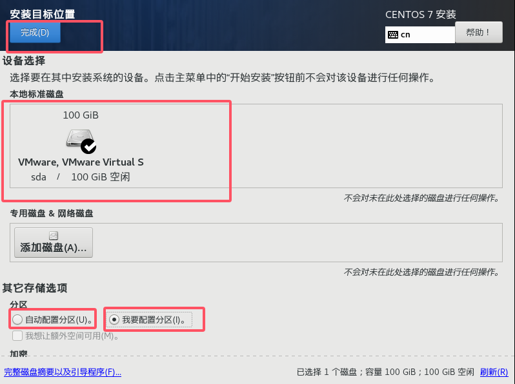This screenshot has width=515, height=384.
Task: Click the keyboard layout icon next to cn
Action: [393, 35]
